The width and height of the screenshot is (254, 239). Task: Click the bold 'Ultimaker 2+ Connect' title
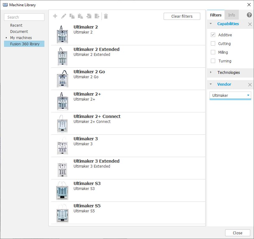pos(97,116)
